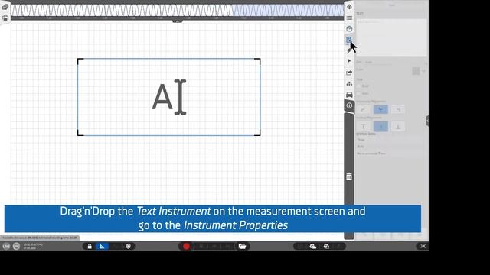Set horizontal alignment to left
490x275 pixels.
[364, 109]
